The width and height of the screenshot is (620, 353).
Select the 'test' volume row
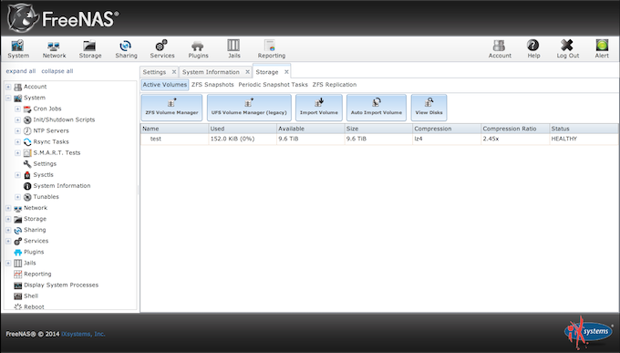pyautogui.click(x=379, y=139)
